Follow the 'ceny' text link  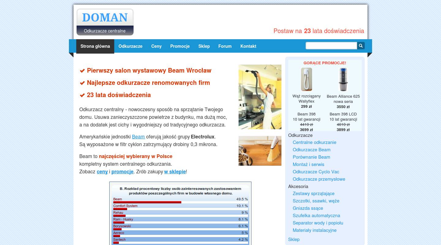click(102, 171)
